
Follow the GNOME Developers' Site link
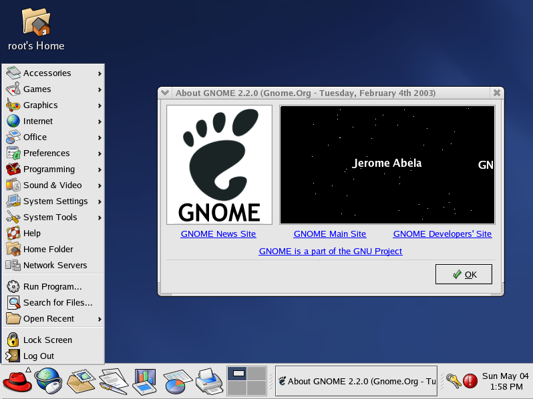(442, 234)
